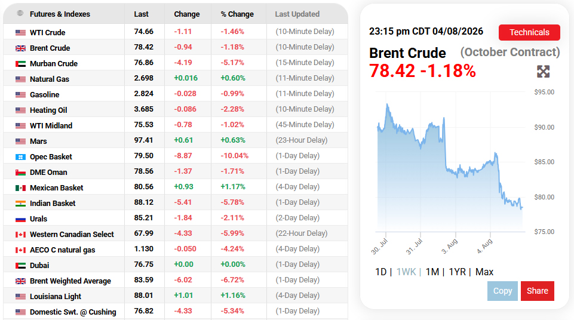Click the Canadian flag next to Western Canadian Select
Screen dimensions: 574x320
20,235
